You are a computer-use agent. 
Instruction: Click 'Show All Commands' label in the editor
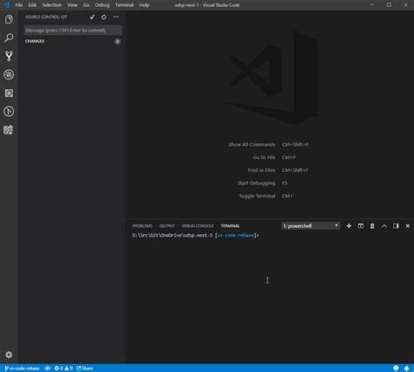(x=252, y=144)
